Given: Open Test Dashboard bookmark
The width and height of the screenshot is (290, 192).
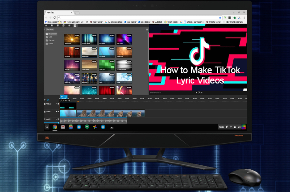Looking at the screenshot, I should (74, 22).
